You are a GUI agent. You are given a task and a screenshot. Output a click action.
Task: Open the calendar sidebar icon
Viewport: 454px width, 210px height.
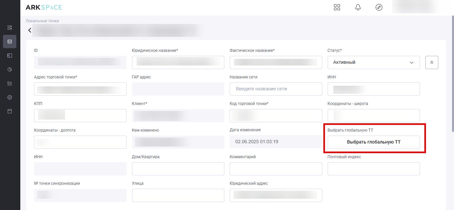point(10,111)
